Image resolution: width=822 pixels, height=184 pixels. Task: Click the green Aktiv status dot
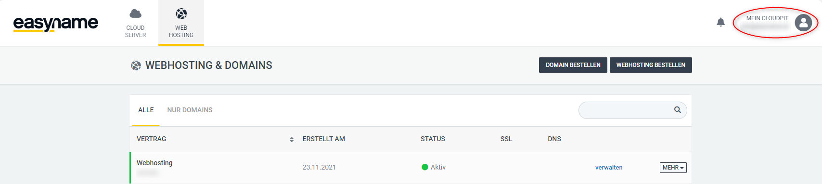(x=425, y=167)
